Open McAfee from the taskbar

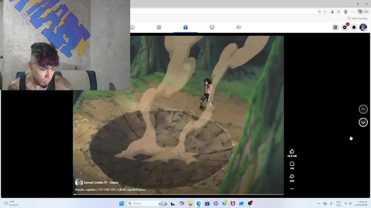233,203
